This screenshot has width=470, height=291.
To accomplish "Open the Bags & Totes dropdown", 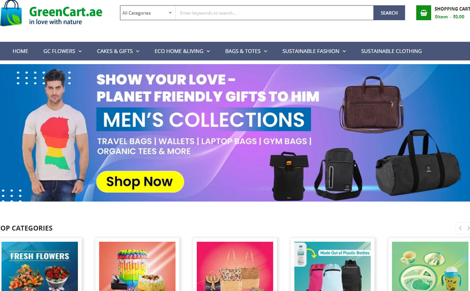I will [246, 51].
